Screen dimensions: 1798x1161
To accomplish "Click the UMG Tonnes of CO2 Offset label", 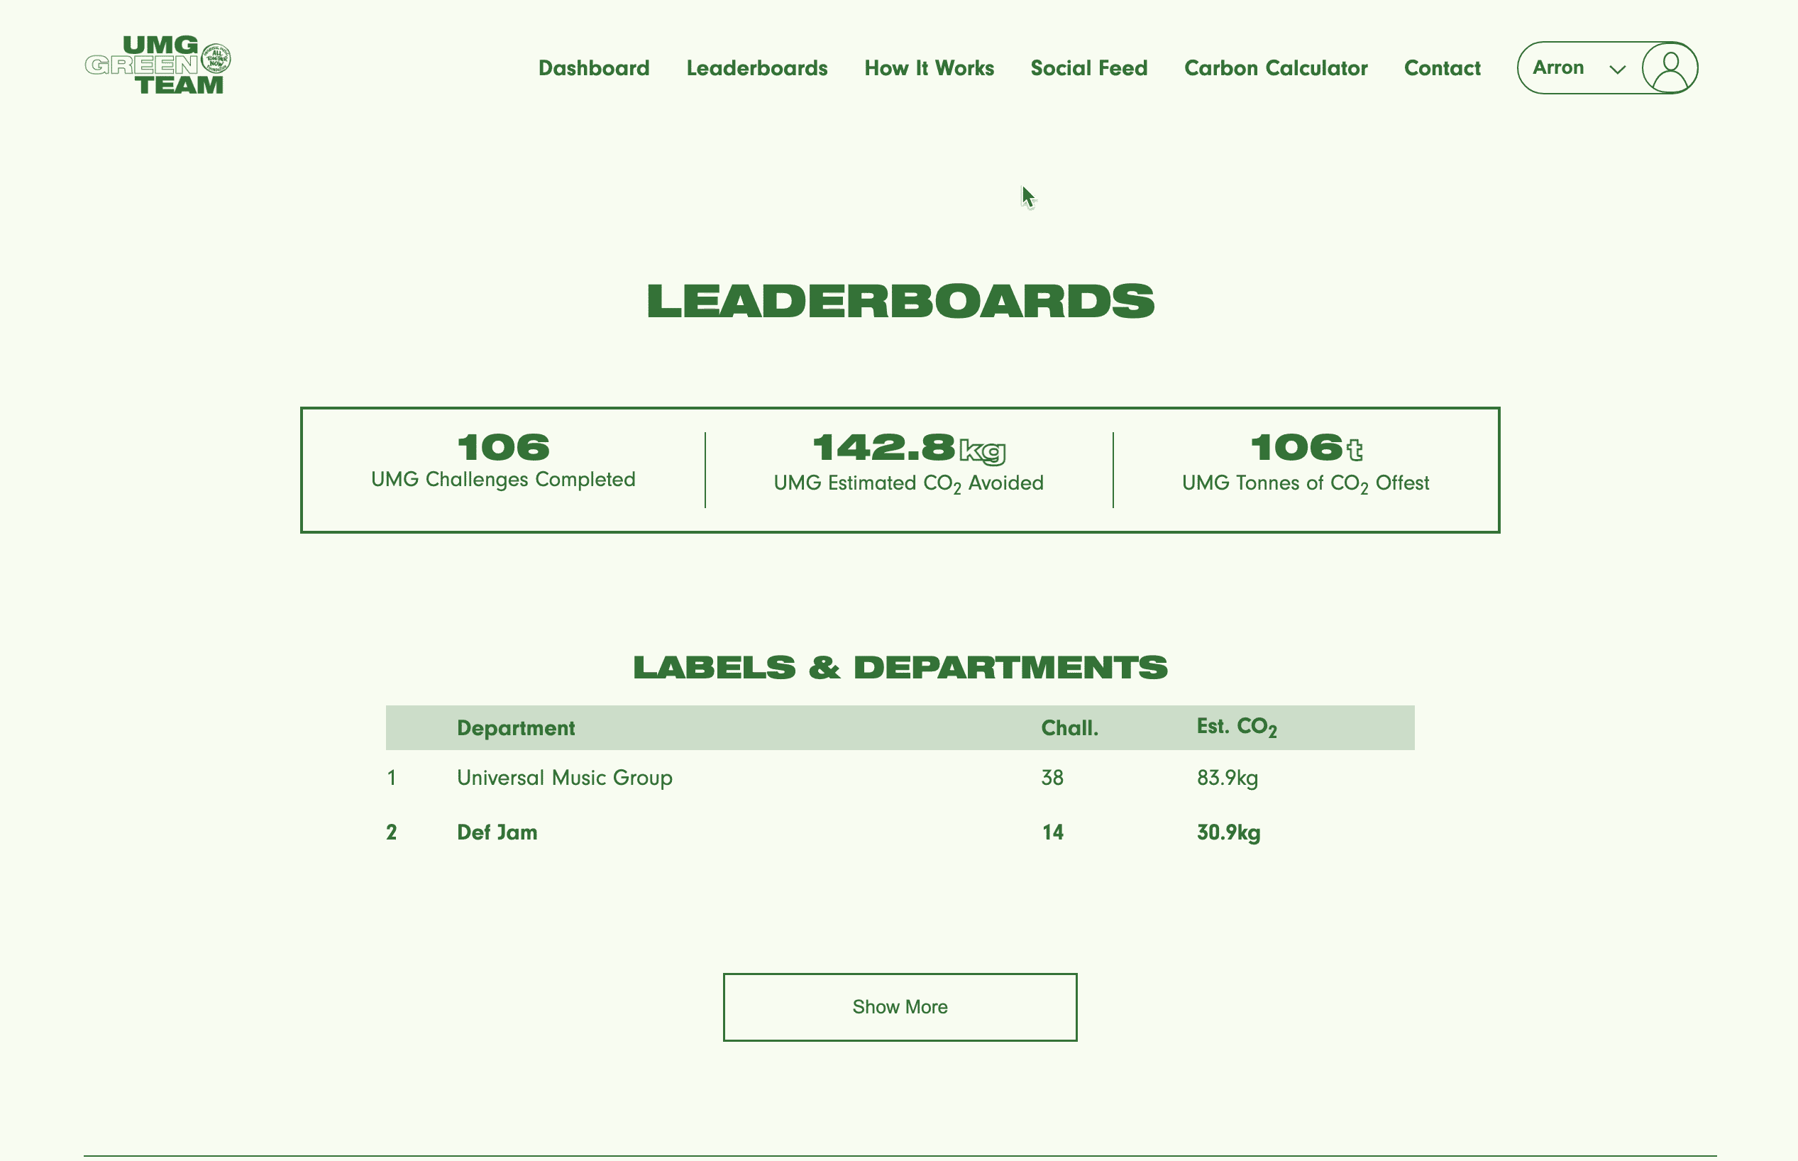I will tap(1305, 483).
